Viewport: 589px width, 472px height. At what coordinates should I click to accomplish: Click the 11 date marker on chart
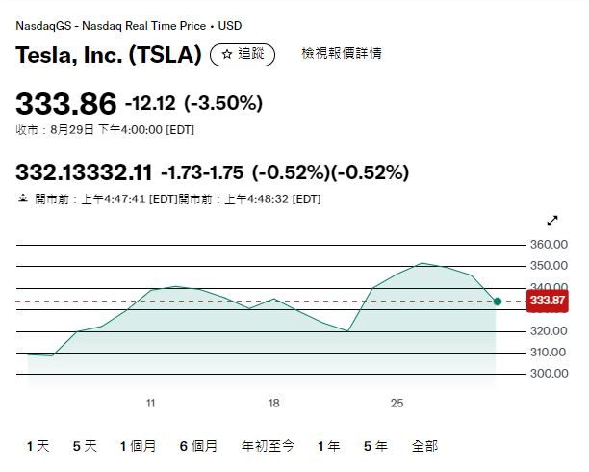pos(151,404)
